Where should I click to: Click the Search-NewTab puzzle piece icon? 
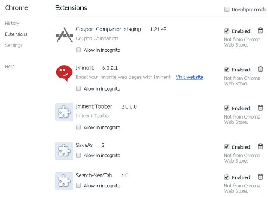[x=64, y=181]
